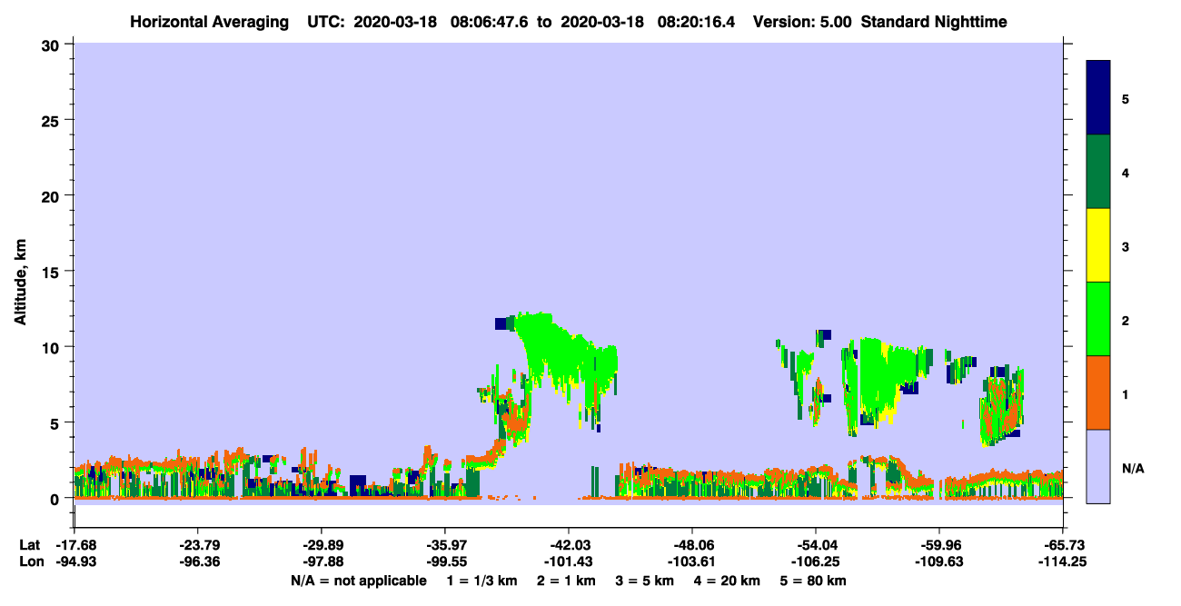Click the lavender N/A colorbar segment
1181x606 pixels.
1098,466
